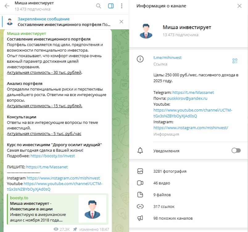
Task: Click the pinned message avatar thumbnail
Action: pos(10,22)
